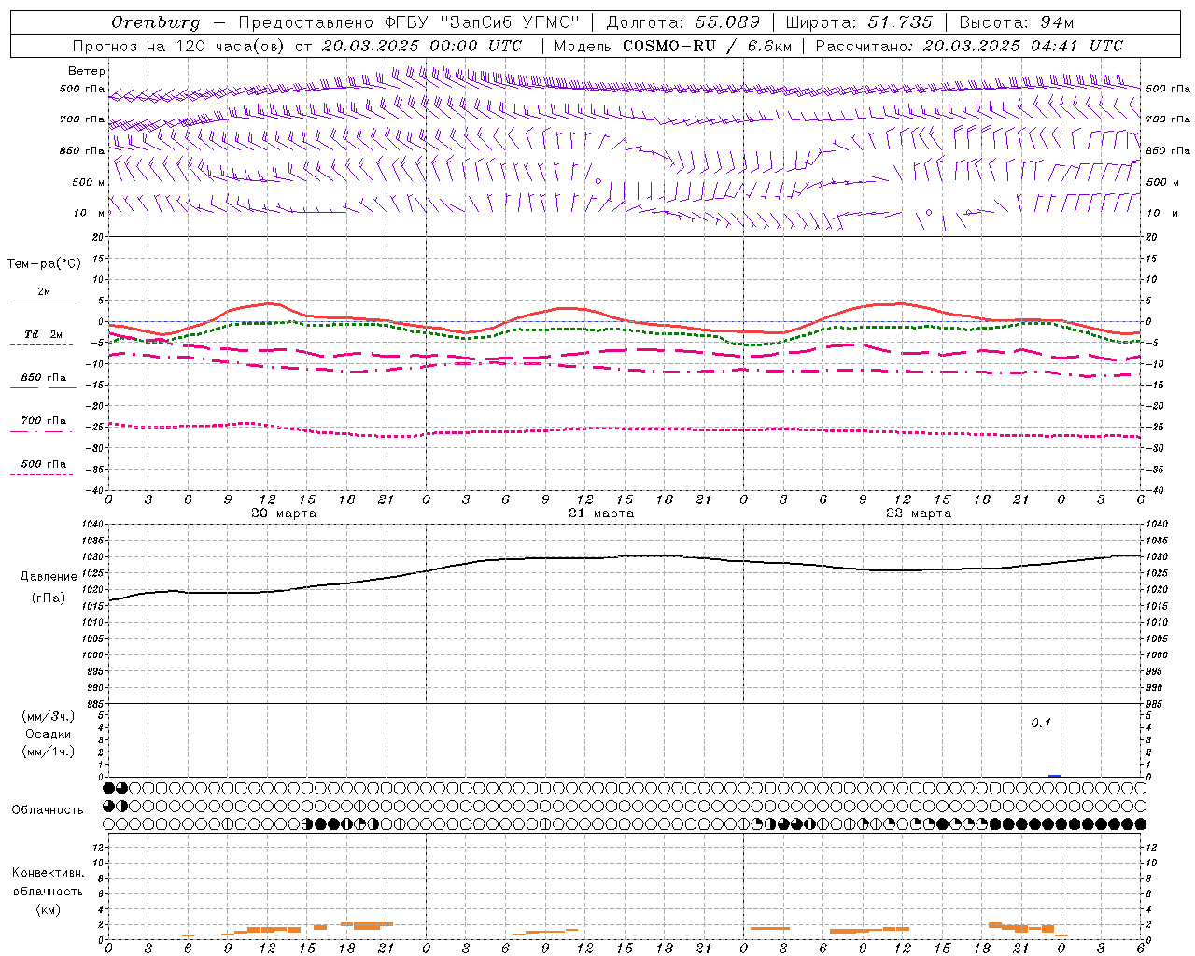1195x956 pixels.
Task: Click the (гПа) pressure unit label
Action: coord(49,598)
